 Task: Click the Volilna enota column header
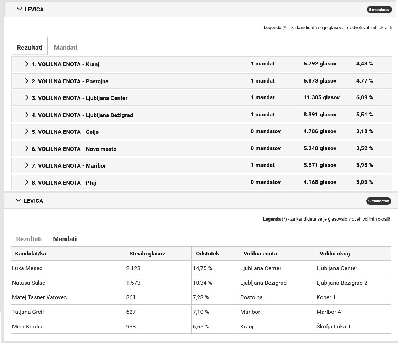point(277,254)
